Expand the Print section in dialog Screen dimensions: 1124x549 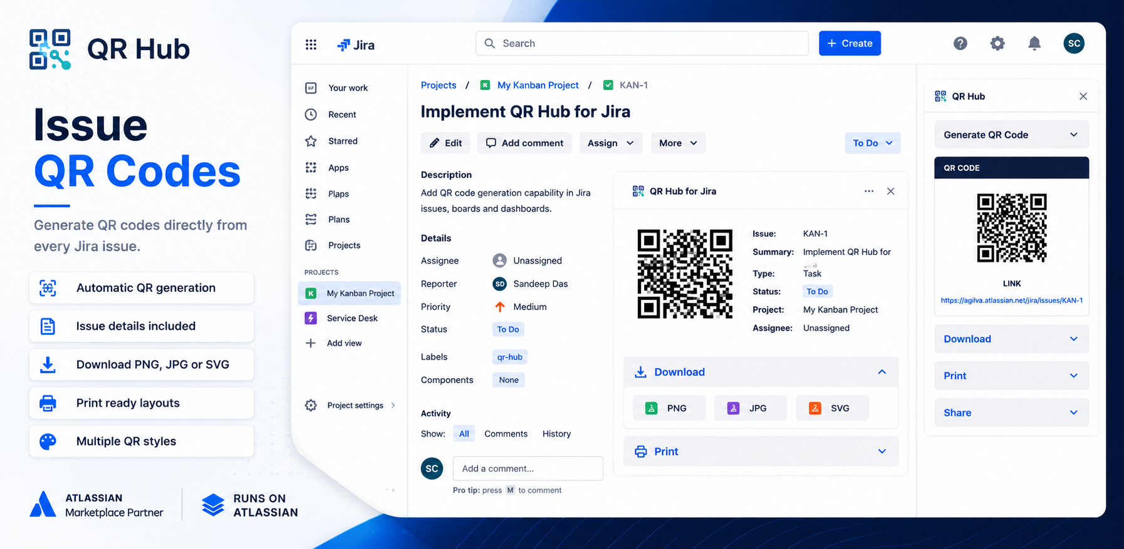pyautogui.click(x=761, y=451)
